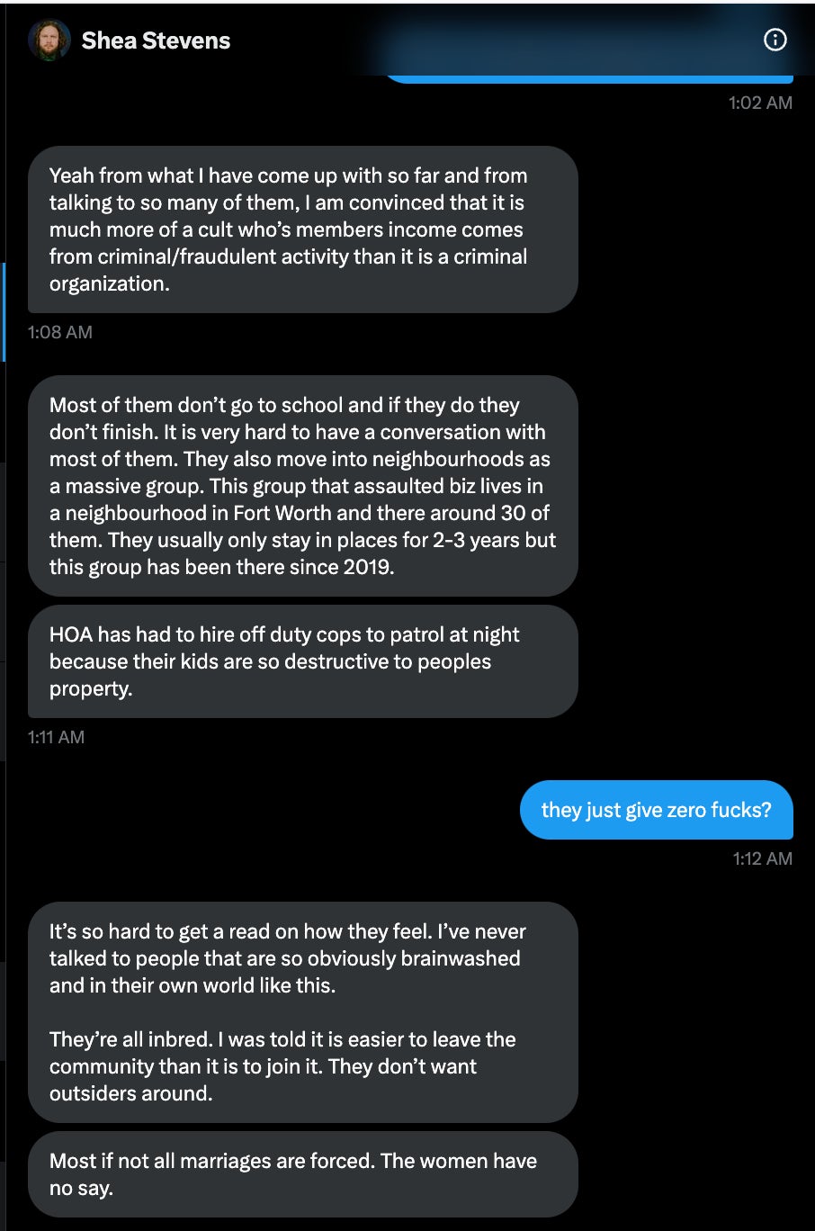This screenshot has width=815, height=1231.
Task: Open the Shea Stevens name link
Action: click(x=156, y=40)
